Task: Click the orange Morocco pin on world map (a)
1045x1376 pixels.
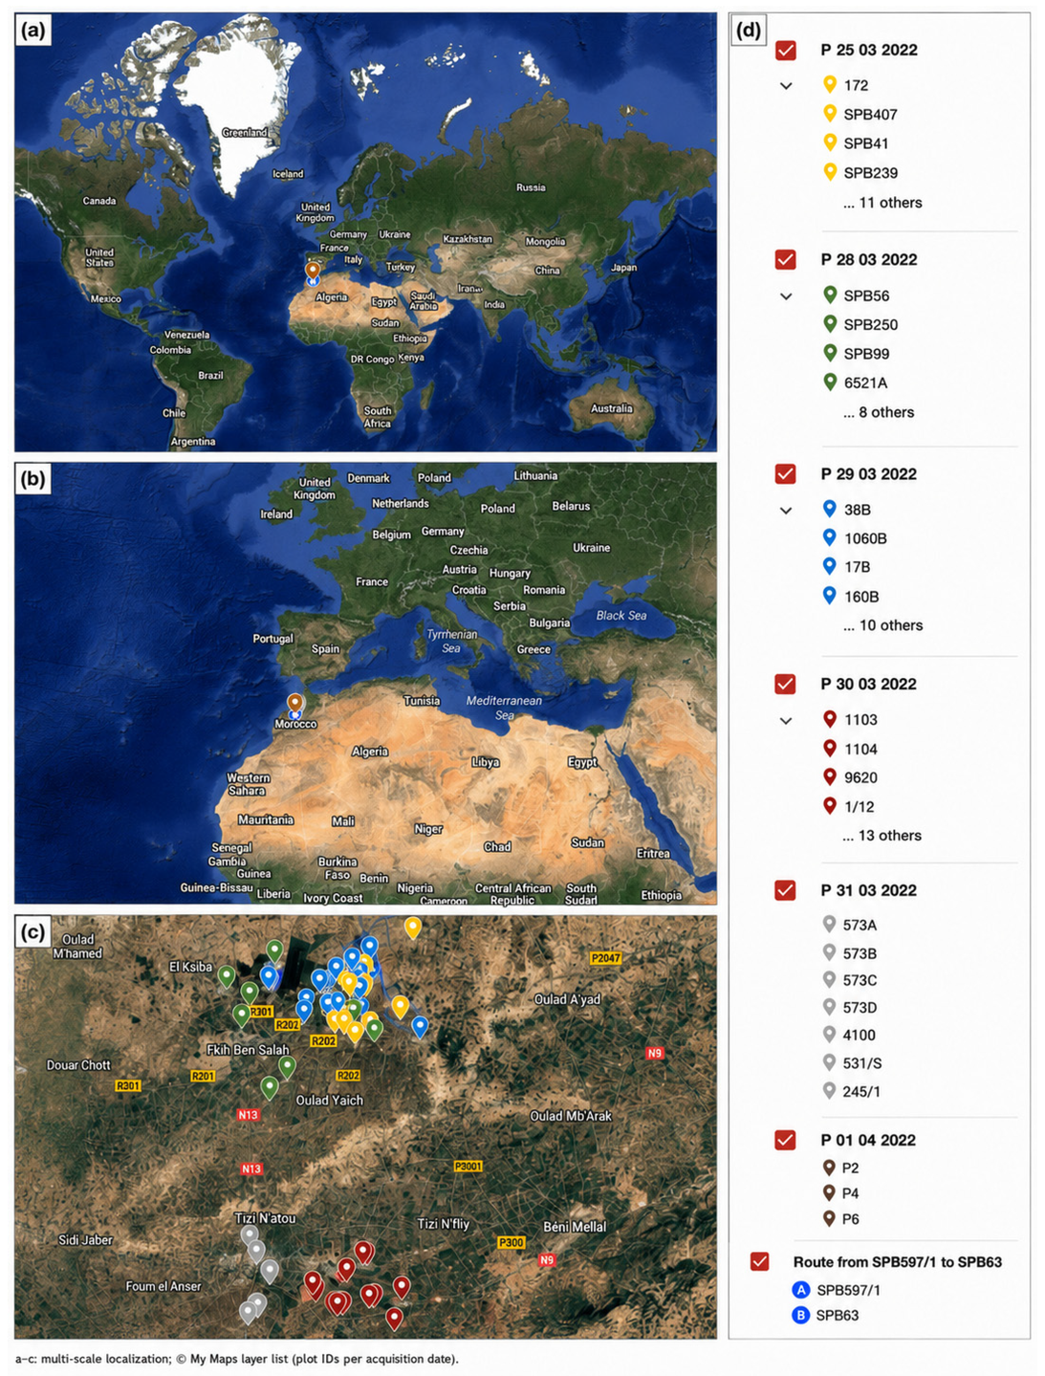Action: [313, 271]
